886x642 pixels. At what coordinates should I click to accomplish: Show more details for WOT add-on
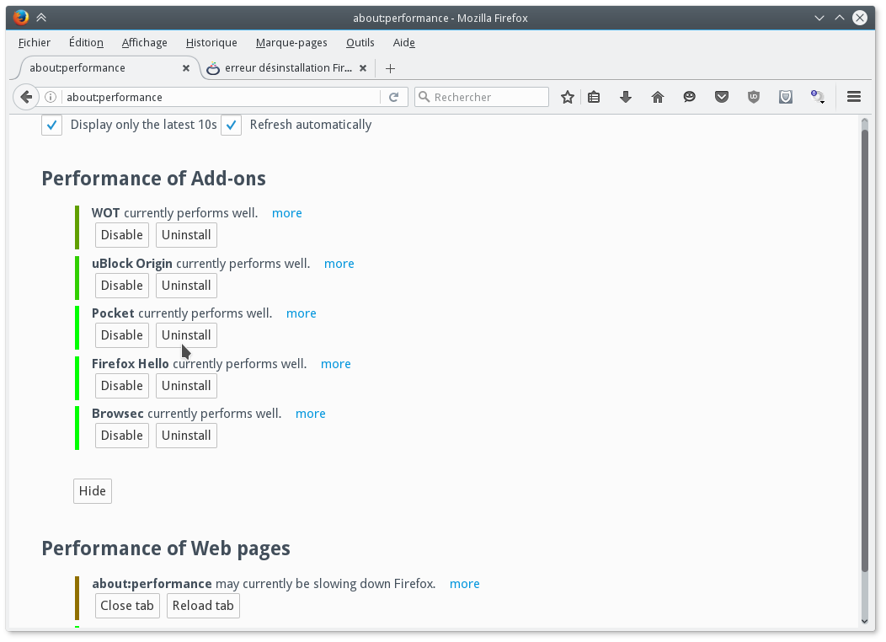click(x=286, y=213)
